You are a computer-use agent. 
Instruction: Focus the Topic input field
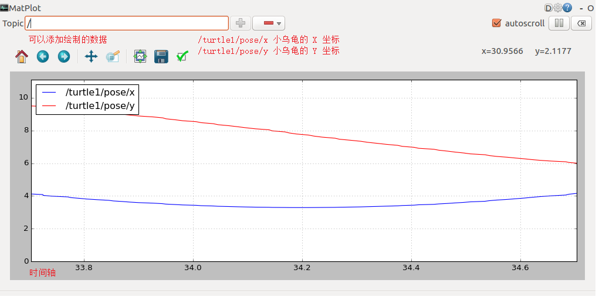pyautogui.click(x=127, y=23)
